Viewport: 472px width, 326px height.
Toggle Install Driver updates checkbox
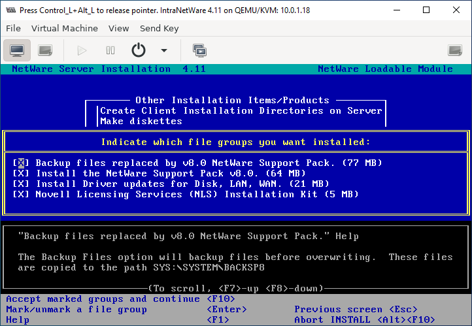tap(21, 184)
